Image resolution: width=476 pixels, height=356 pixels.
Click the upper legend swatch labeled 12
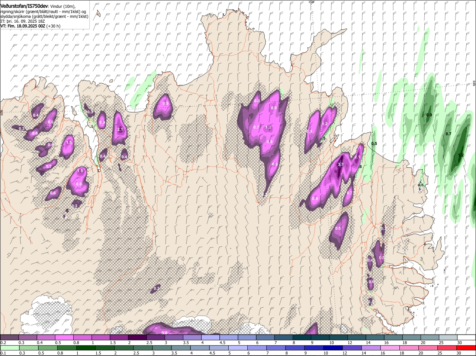tap(357, 337)
